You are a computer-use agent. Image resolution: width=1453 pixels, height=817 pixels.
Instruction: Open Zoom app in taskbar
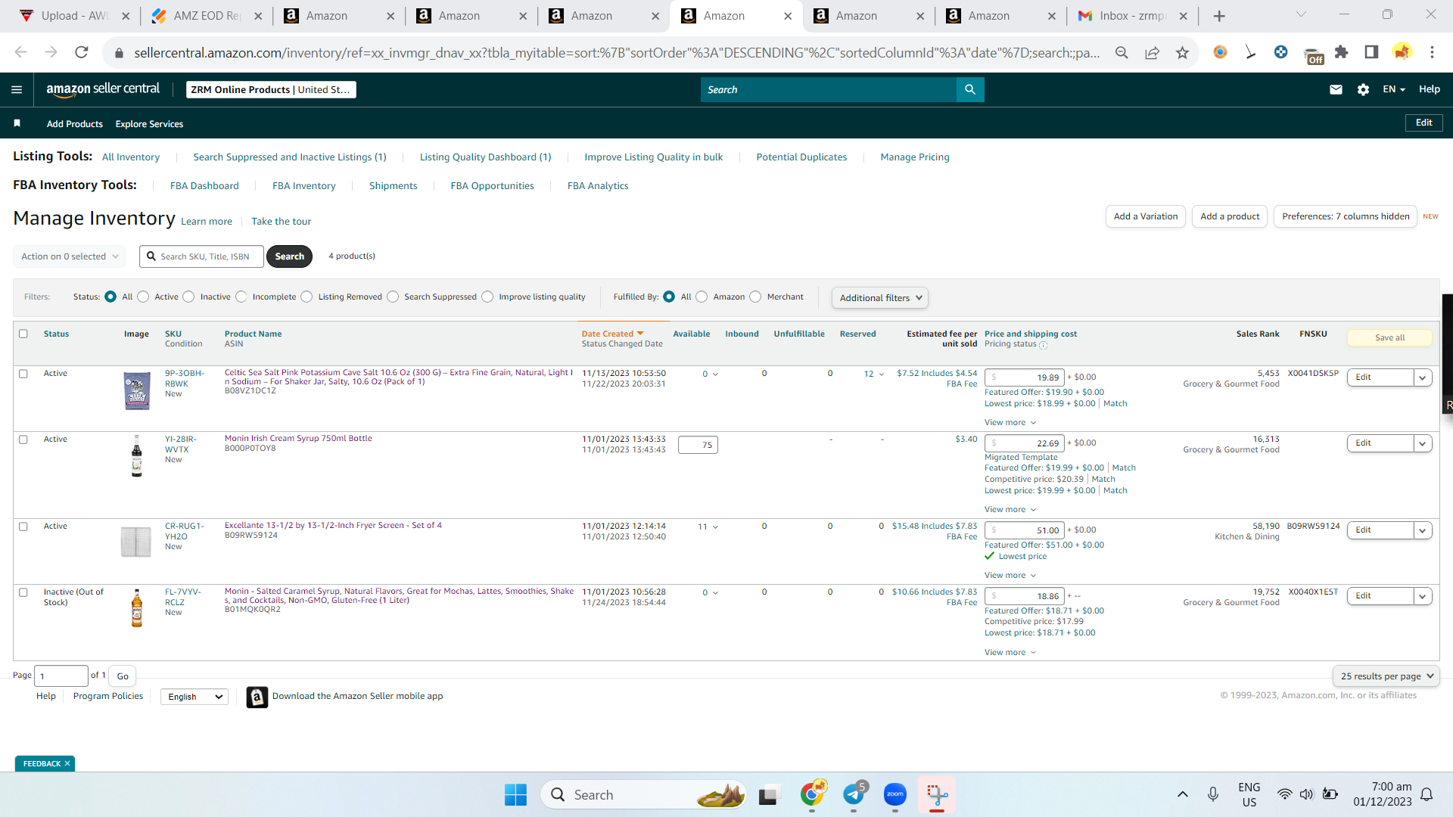pos(895,795)
